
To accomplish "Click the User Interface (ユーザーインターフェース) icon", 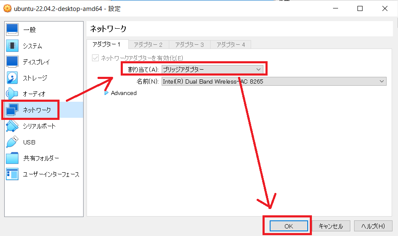I will click(12, 174).
